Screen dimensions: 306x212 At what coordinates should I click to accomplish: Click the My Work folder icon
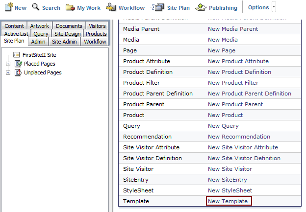pyautogui.click(x=70, y=7)
